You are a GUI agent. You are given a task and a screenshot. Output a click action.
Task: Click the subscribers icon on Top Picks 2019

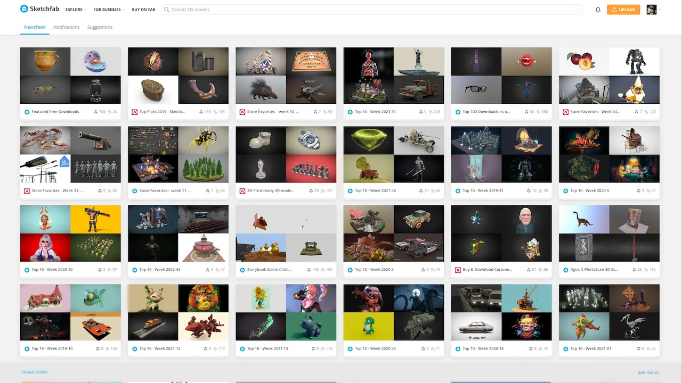[216, 112]
